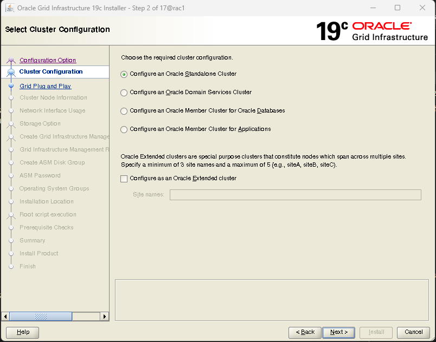Click the sidebar scroll right arrow

pyautogui.click(x=104, y=317)
